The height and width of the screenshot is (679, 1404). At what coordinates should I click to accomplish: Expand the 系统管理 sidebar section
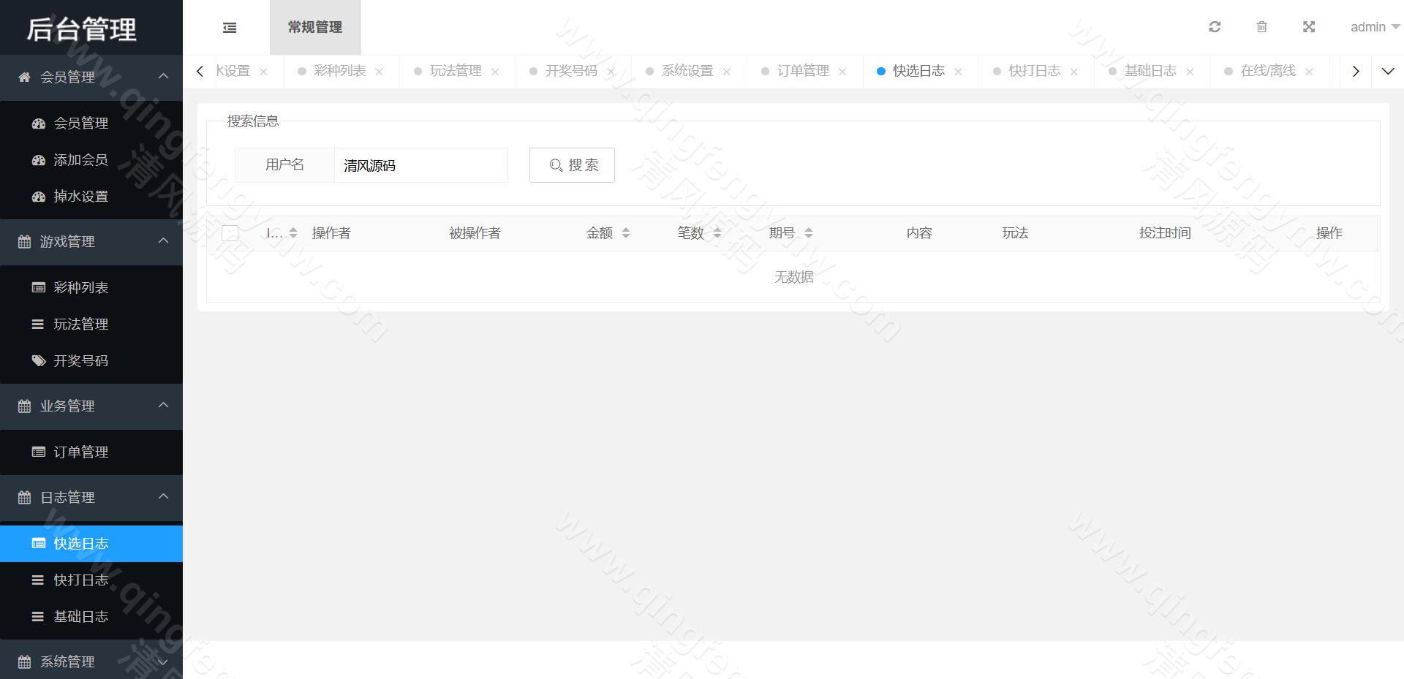coord(163,661)
